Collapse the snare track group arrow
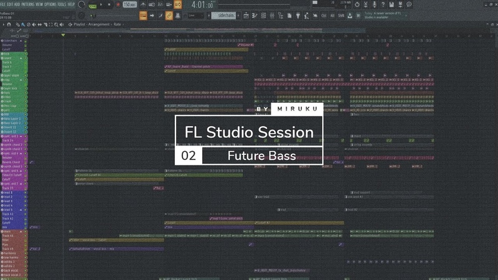This screenshot has width=498, height=280. (x=21, y=58)
